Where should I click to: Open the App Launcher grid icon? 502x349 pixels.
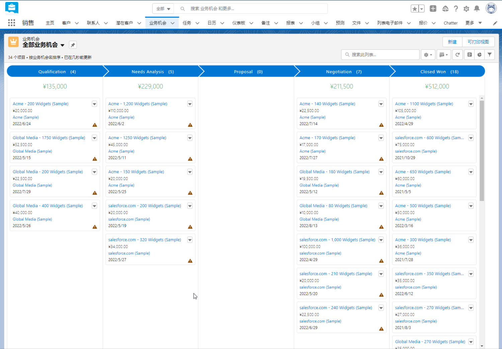click(11, 23)
